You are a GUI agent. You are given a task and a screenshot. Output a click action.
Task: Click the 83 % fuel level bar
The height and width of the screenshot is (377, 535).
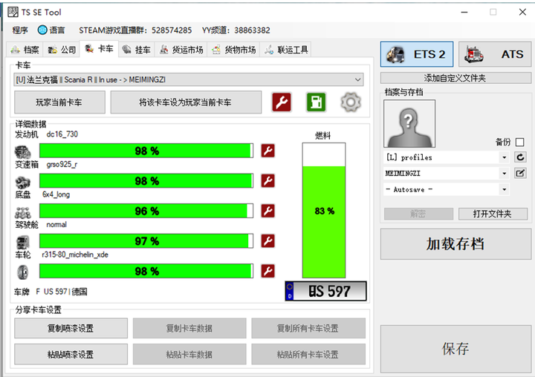tap(324, 210)
